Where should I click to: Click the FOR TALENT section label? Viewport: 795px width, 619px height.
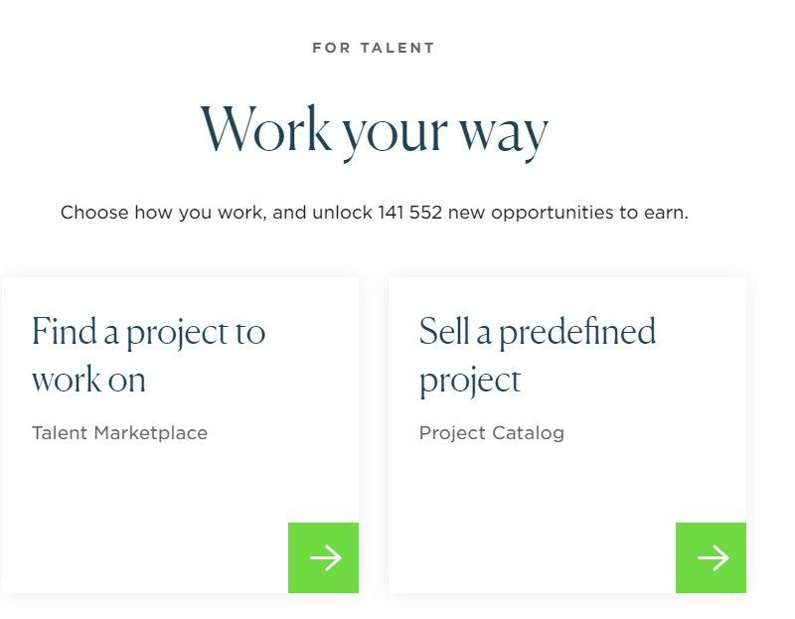(x=374, y=48)
